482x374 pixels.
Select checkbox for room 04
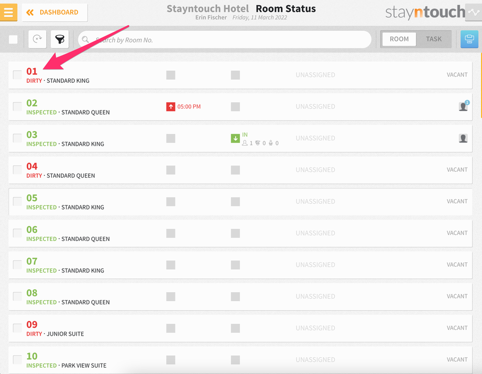click(x=17, y=170)
